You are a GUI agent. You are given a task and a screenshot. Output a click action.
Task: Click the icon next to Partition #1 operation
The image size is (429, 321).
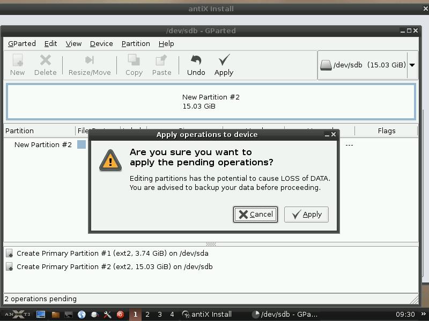pyautogui.click(x=9, y=253)
